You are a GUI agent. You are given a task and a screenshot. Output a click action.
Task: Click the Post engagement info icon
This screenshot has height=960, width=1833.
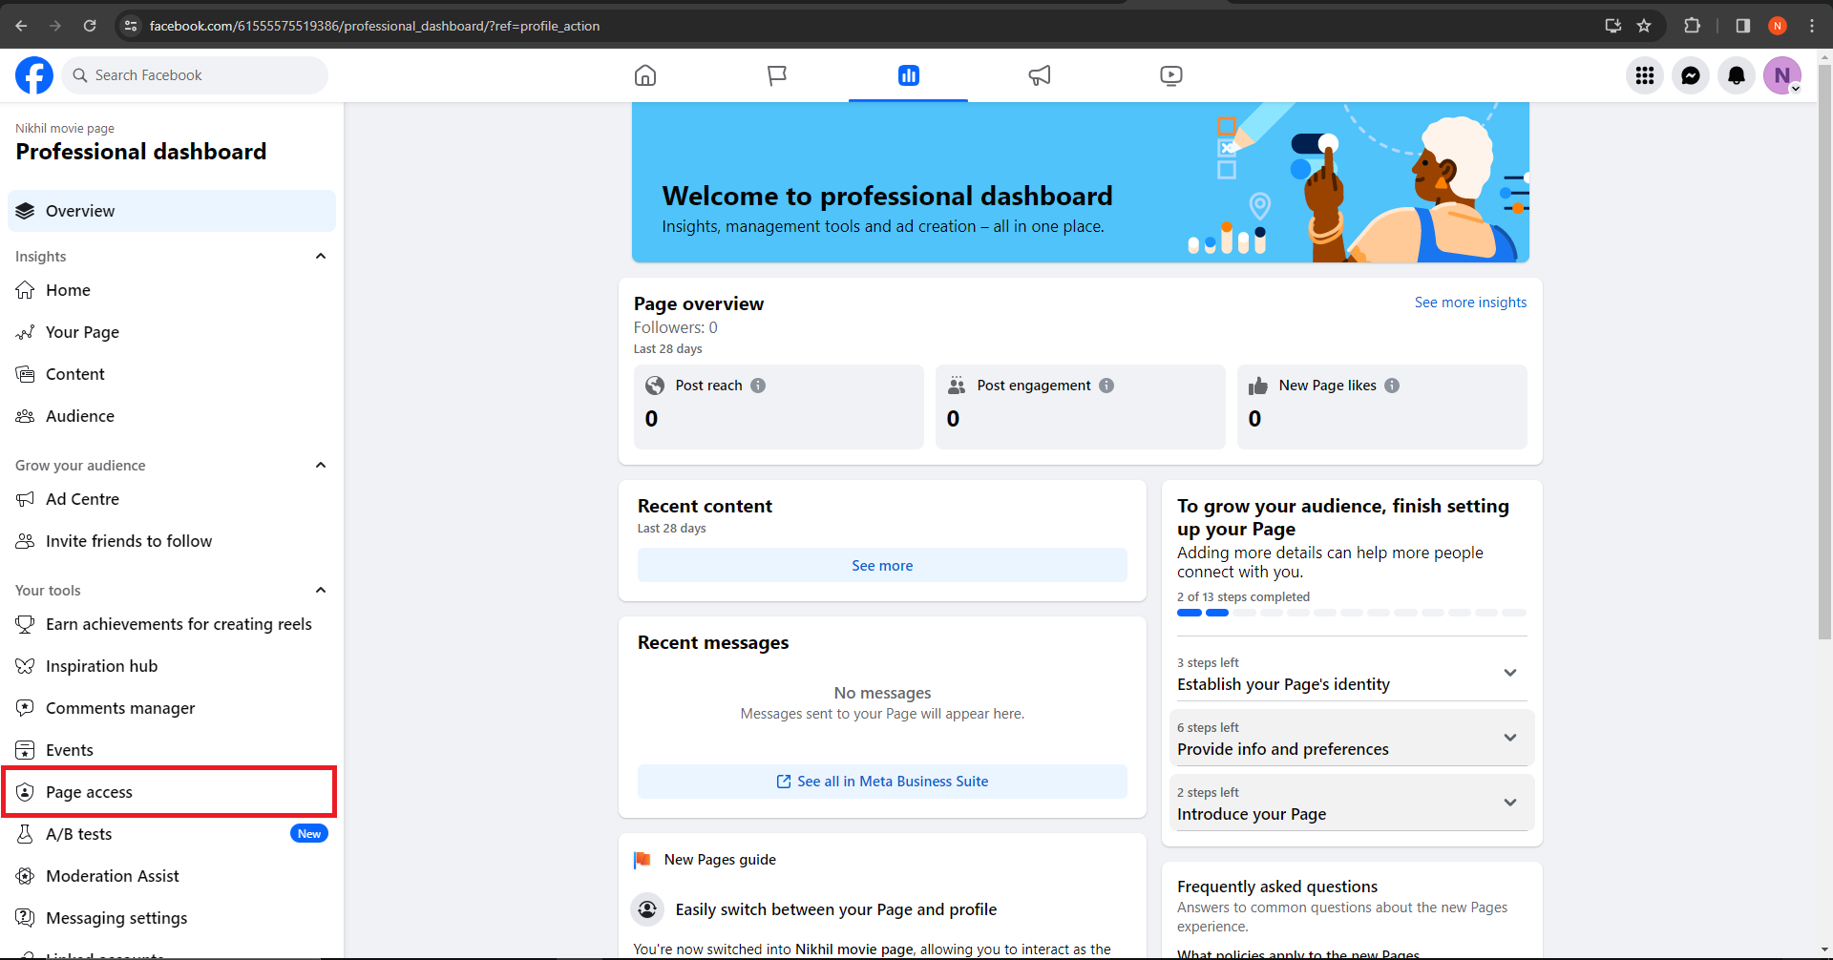pos(1106,386)
